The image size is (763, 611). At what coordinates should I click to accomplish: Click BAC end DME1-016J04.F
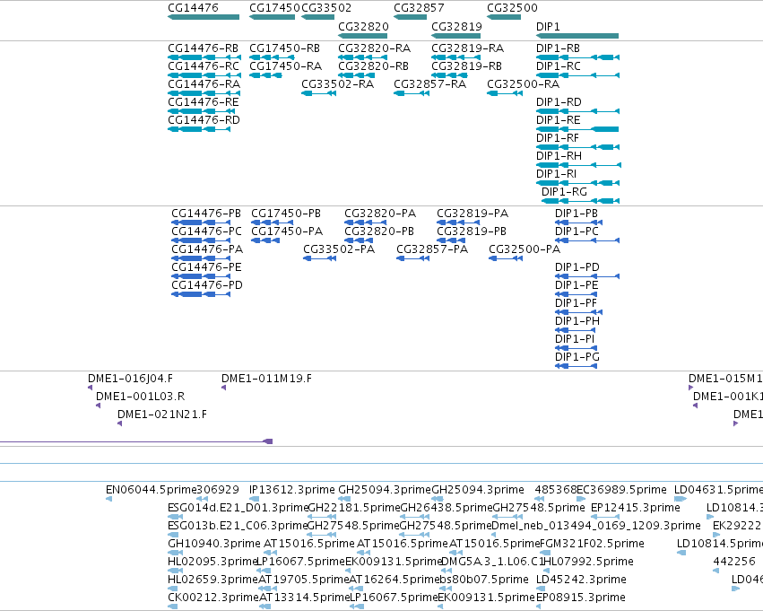(130, 379)
